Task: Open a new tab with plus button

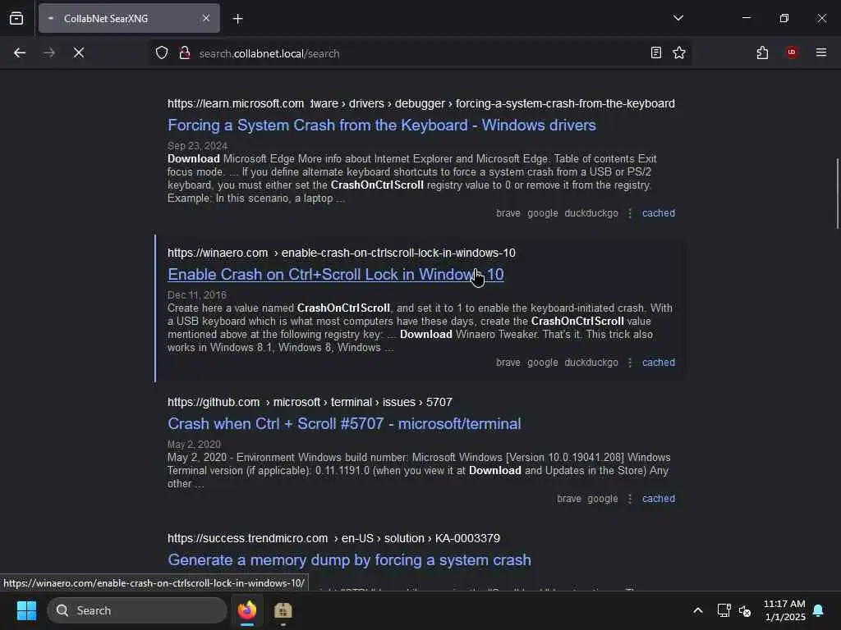Action: click(x=237, y=19)
